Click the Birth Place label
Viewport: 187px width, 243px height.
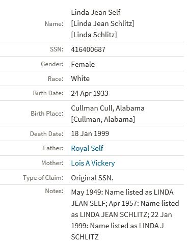47,114
